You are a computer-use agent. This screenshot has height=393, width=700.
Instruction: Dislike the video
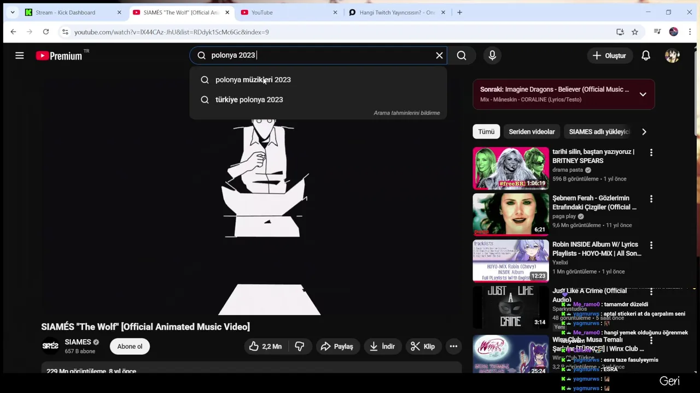(x=300, y=346)
